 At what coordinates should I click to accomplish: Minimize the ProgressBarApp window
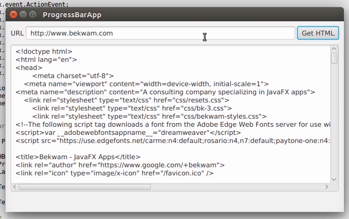[x=23, y=15]
